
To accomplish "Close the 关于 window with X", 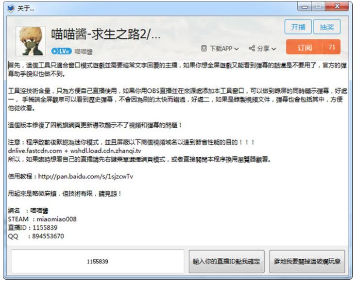I will coord(337,6).
